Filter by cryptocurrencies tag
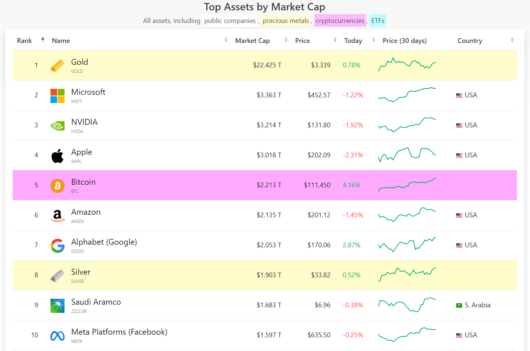The height and width of the screenshot is (351, 530). coord(340,21)
